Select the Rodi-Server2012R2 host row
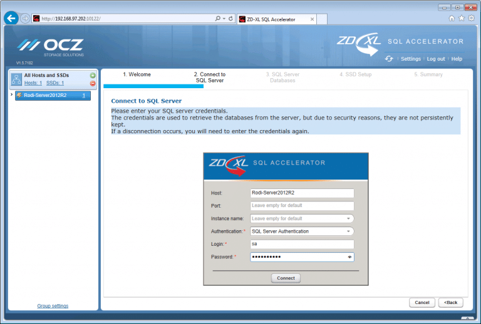Image resolution: width=481 pixels, height=324 pixels. click(x=53, y=96)
